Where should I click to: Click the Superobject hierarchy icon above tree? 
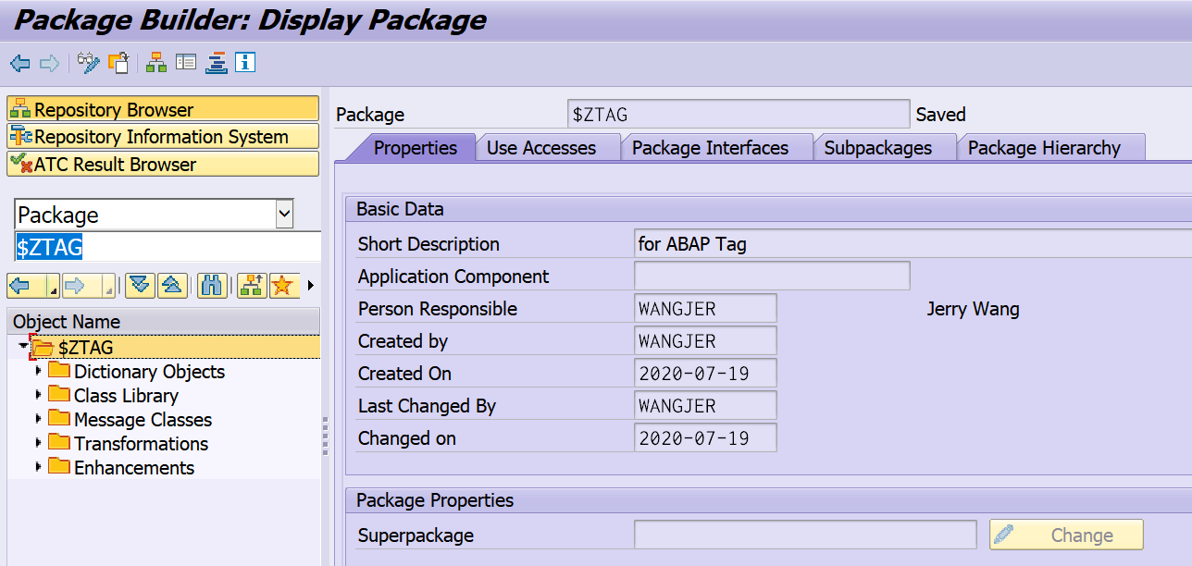click(251, 286)
